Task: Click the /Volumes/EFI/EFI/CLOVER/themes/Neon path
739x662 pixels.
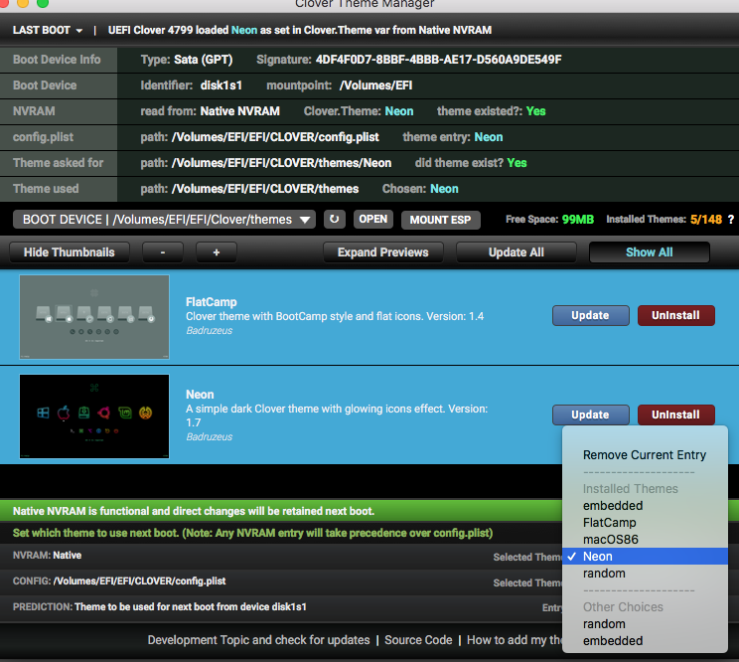Action: (281, 163)
